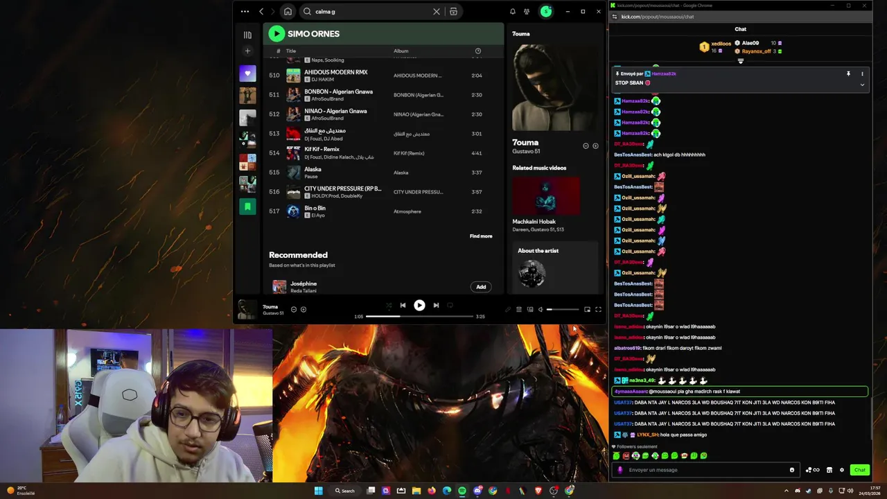Enter Spotify fullscreen mode
The width and height of the screenshot is (887, 499).
pos(598,310)
